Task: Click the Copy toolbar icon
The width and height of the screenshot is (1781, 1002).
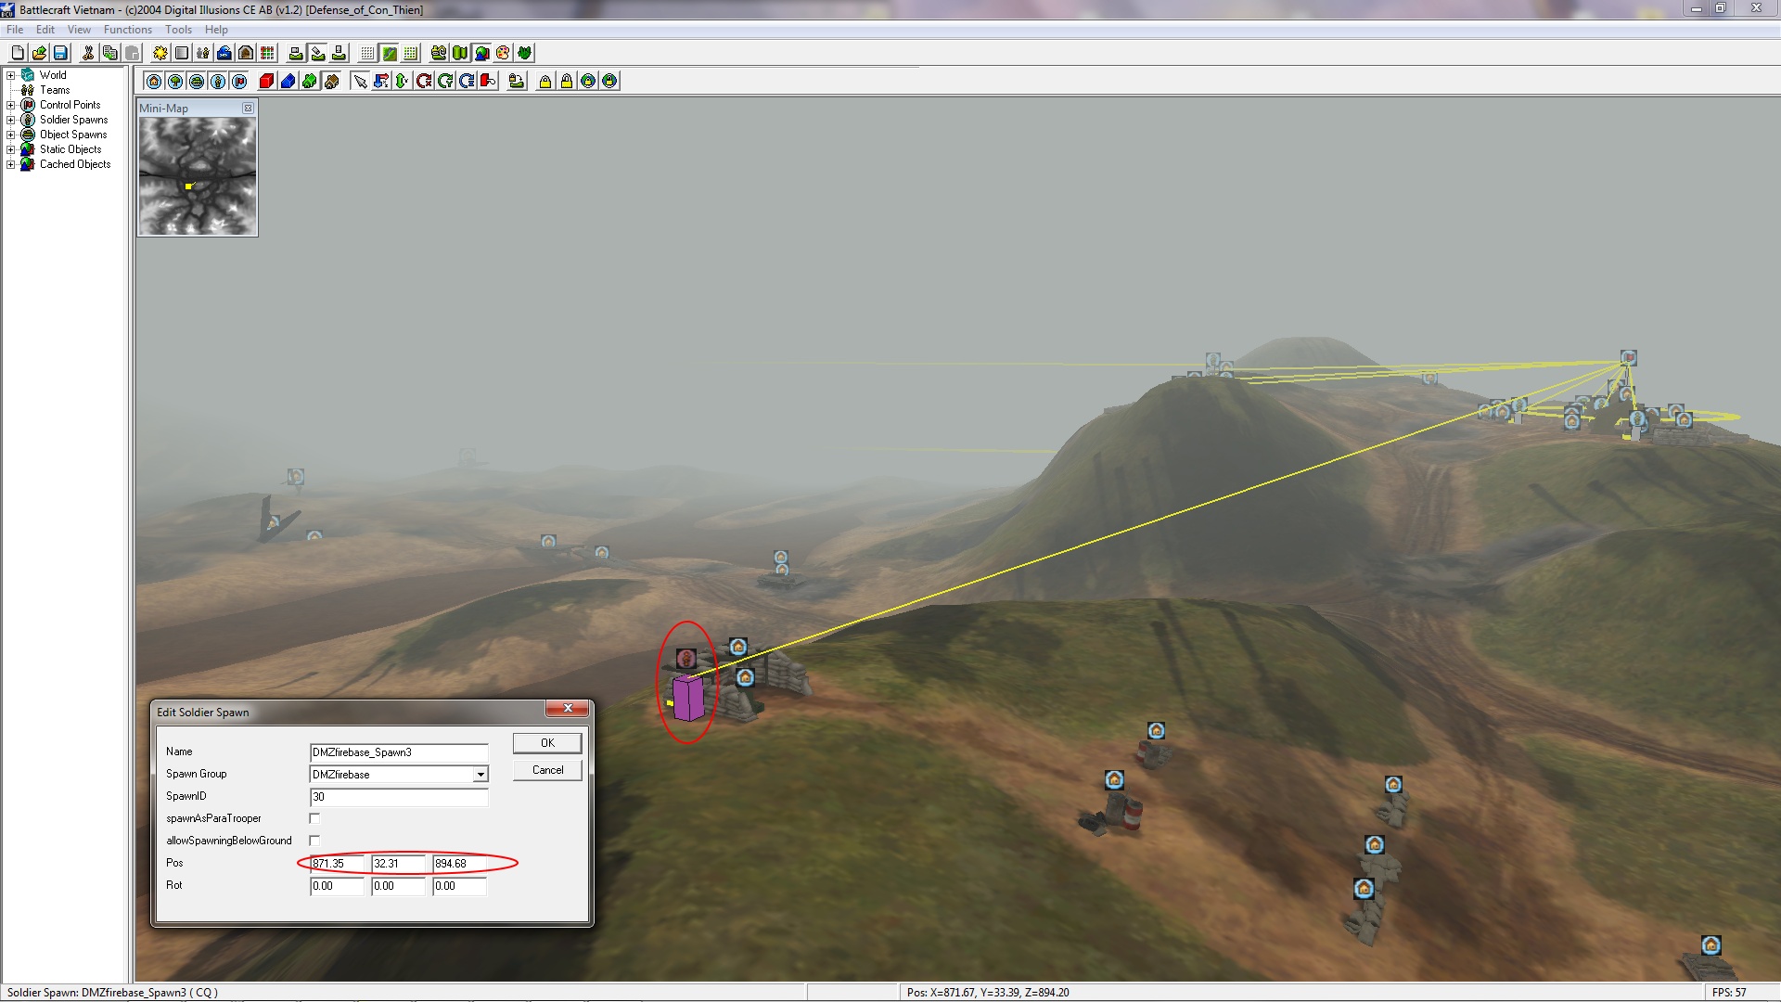Action: 109,53
